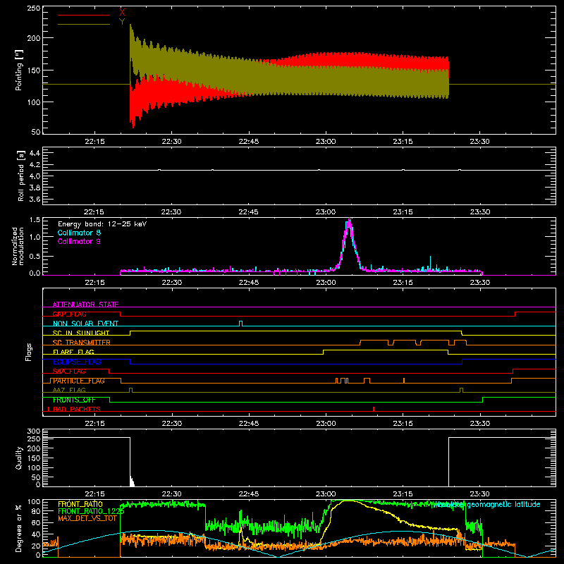This screenshot has height=564, width=564.
Task: Click the BAD_PACKETS spike near 23:09
Action: point(374,409)
